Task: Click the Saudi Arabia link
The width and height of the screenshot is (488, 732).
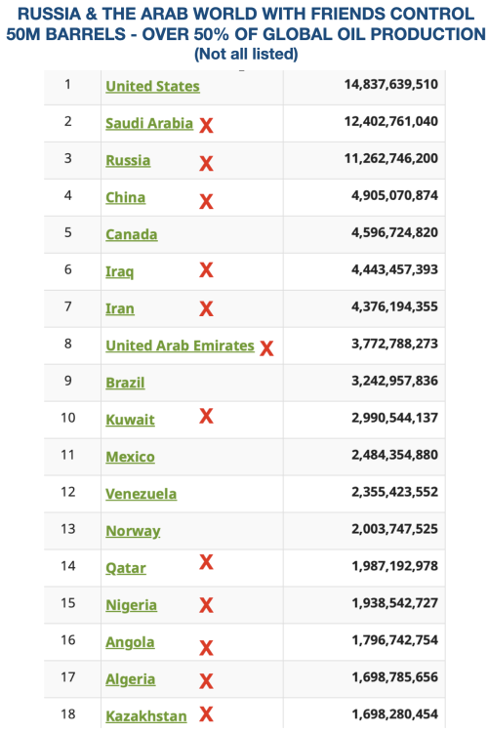Action: [149, 123]
